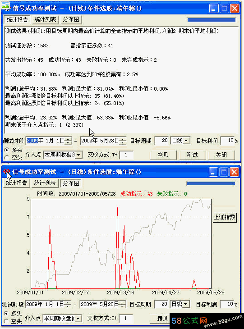This screenshot has width=244, height=329.
Task: Minimize the upper 信号成功率测试 window
Action: coord(214,9)
